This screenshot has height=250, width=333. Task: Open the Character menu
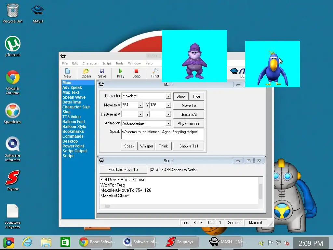tap(90, 63)
